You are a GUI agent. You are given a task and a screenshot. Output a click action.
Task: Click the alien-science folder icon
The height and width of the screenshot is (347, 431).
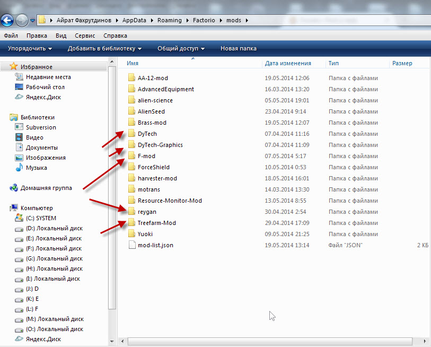(x=131, y=100)
